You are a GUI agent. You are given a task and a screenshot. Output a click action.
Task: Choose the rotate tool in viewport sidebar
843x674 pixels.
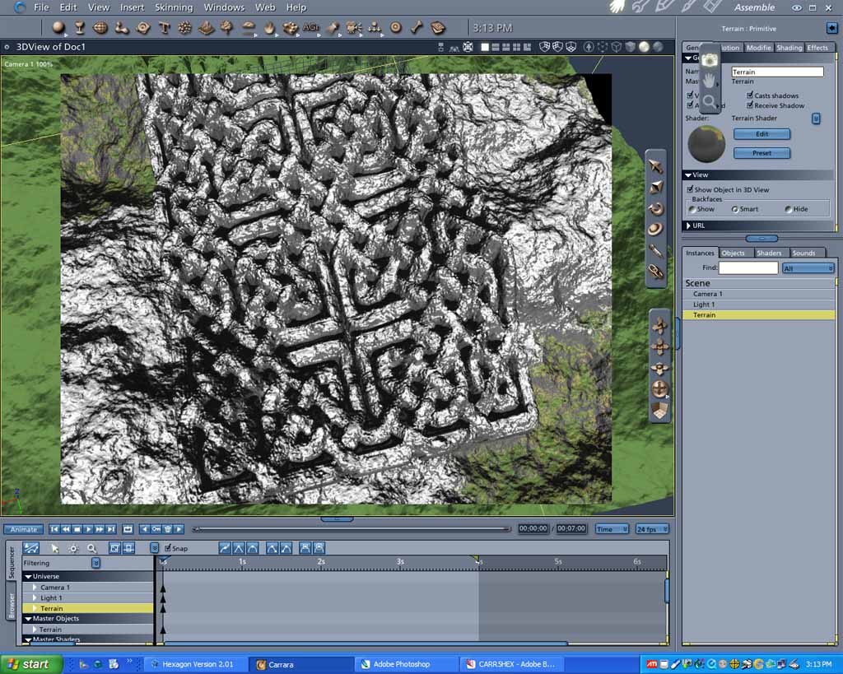655,208
